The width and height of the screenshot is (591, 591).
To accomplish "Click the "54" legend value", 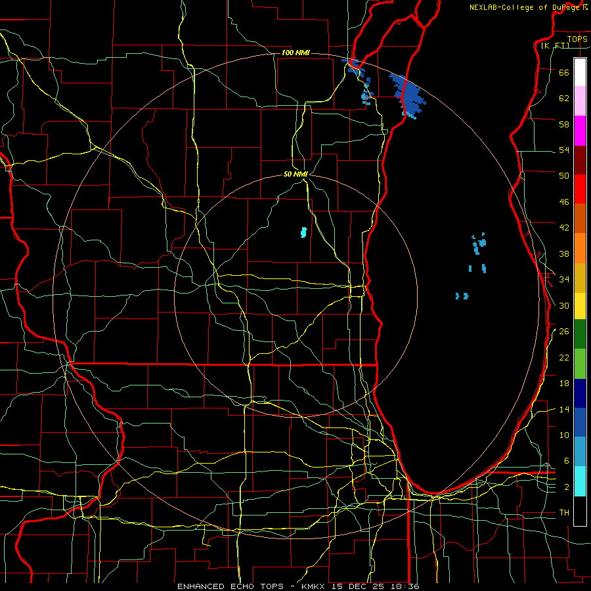I will pyautogui.click(x=564, y=150).
